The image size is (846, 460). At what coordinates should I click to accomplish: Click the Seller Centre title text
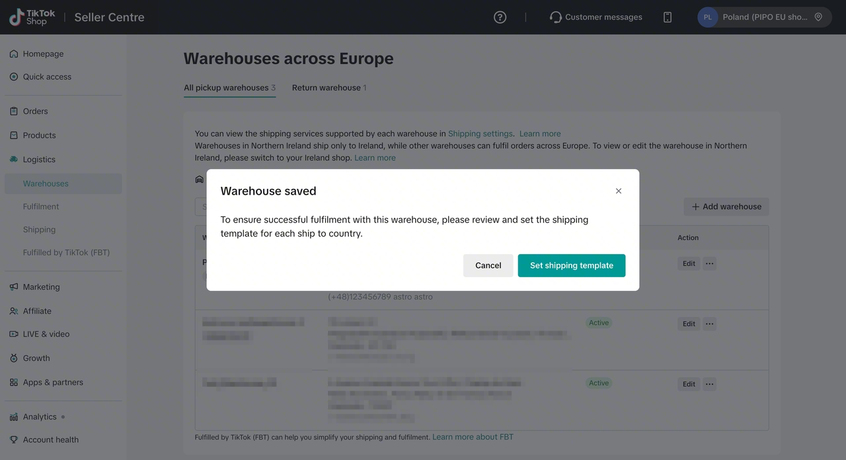(109, 17)
